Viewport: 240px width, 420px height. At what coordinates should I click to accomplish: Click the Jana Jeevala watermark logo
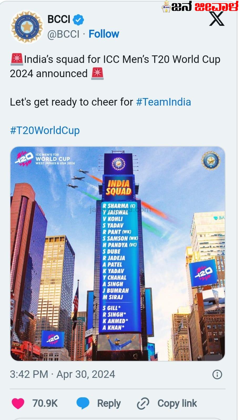pos(200,6)
